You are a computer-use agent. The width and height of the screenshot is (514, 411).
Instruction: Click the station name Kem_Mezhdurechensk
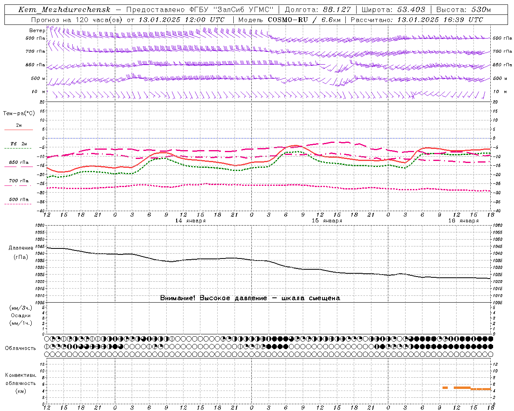64,10
